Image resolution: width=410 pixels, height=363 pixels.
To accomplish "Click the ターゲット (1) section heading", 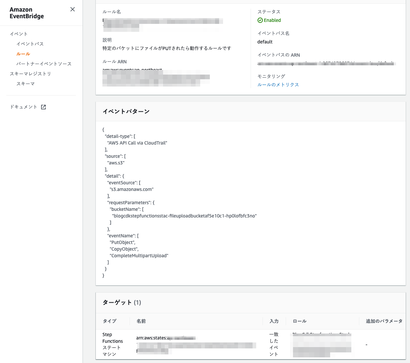I will click(122, 302).
